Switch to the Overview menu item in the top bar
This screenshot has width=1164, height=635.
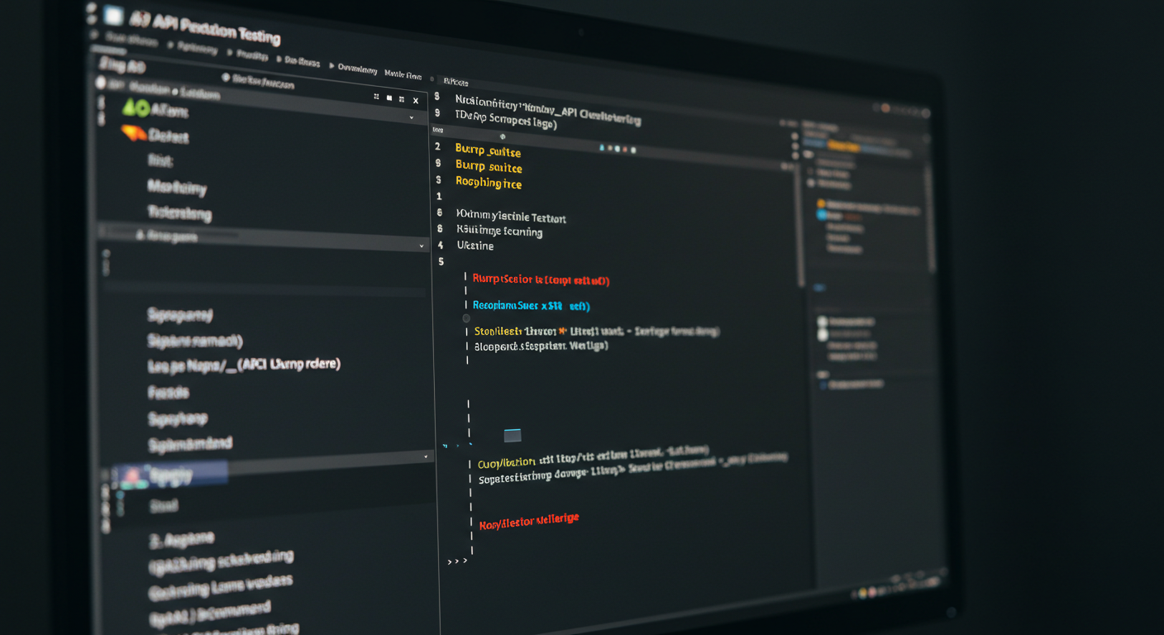359,68
